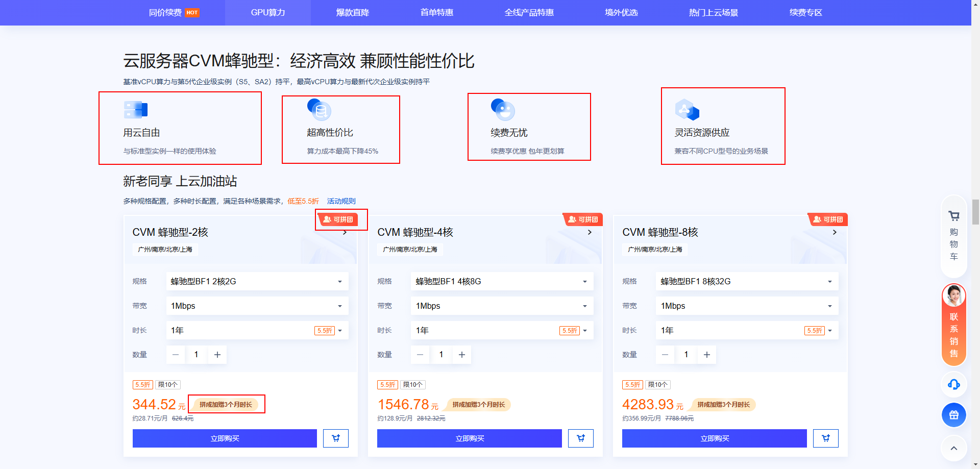Viewport: 980px width, 469px height.
Task: Increase quantity in 8核 card
Action: click(707, 355)
